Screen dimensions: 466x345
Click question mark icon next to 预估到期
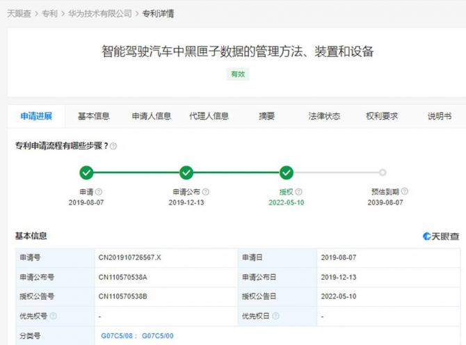(405, 191)
